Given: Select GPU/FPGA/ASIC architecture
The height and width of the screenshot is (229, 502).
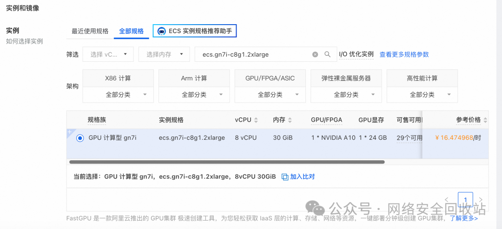Looking at the screenshot, I should (270, 79).
